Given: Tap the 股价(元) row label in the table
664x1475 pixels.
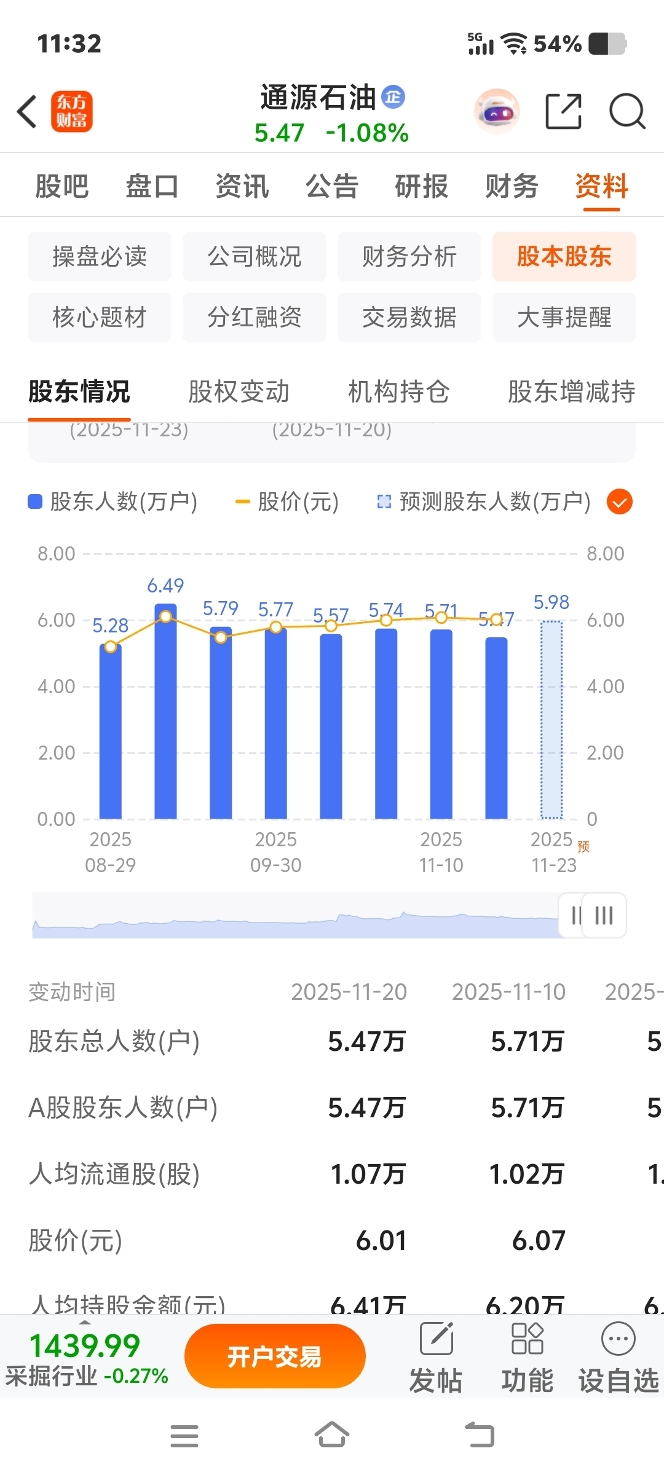Looking at the screenshot, I should (x=76, y=1241).
